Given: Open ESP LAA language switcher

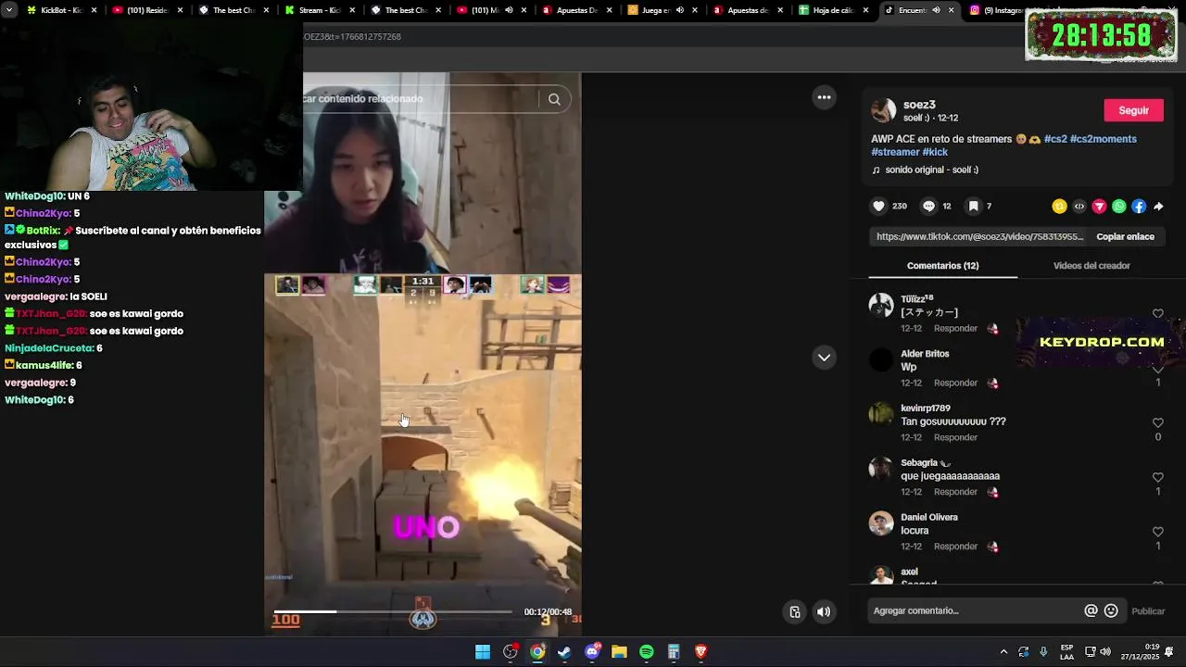Looking at the screenshot, I should 1067,652.
